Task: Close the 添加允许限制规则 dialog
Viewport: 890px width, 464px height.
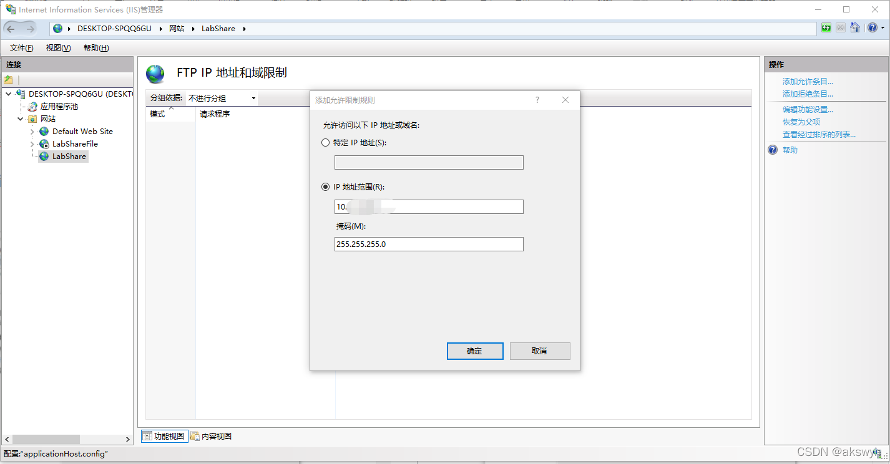Action: [x=565, y=100]
